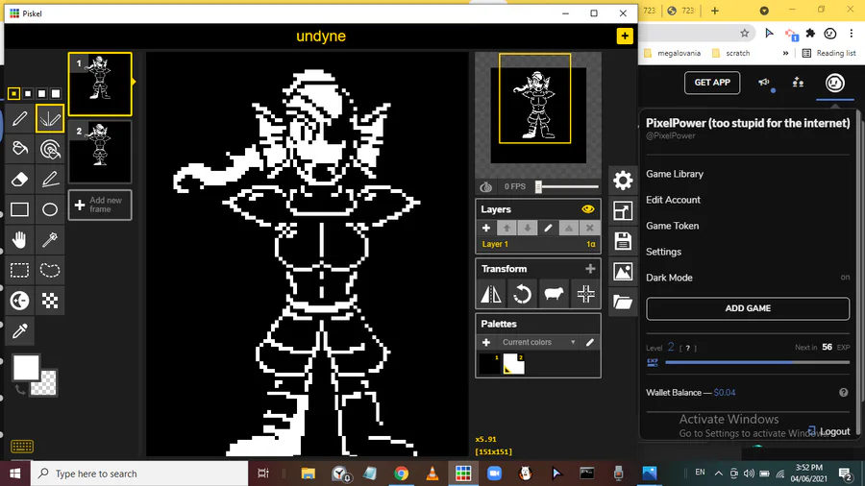The height and width of the screenshot is (486, 865).
Task: Open Chrome from the Windows taskbar
Action: click(401, 473)
